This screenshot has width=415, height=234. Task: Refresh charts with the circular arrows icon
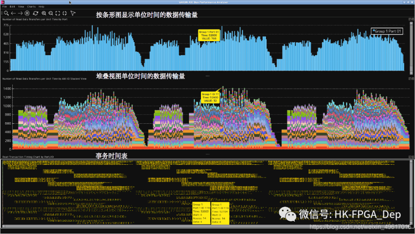click(35, 13)
